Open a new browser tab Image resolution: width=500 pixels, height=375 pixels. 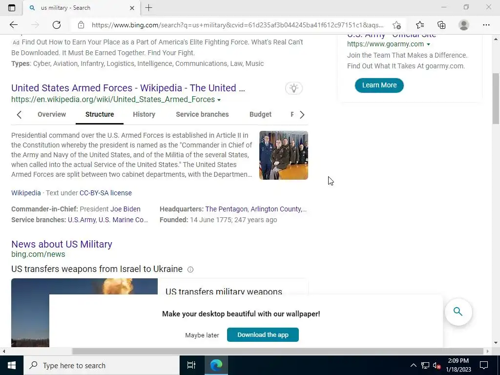tap(148, 8)
